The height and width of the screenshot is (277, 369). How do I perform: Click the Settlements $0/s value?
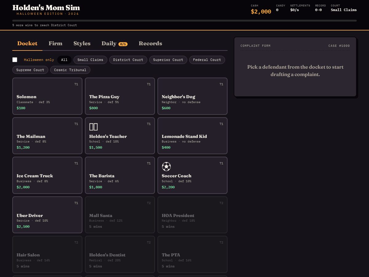coord(295,10)
